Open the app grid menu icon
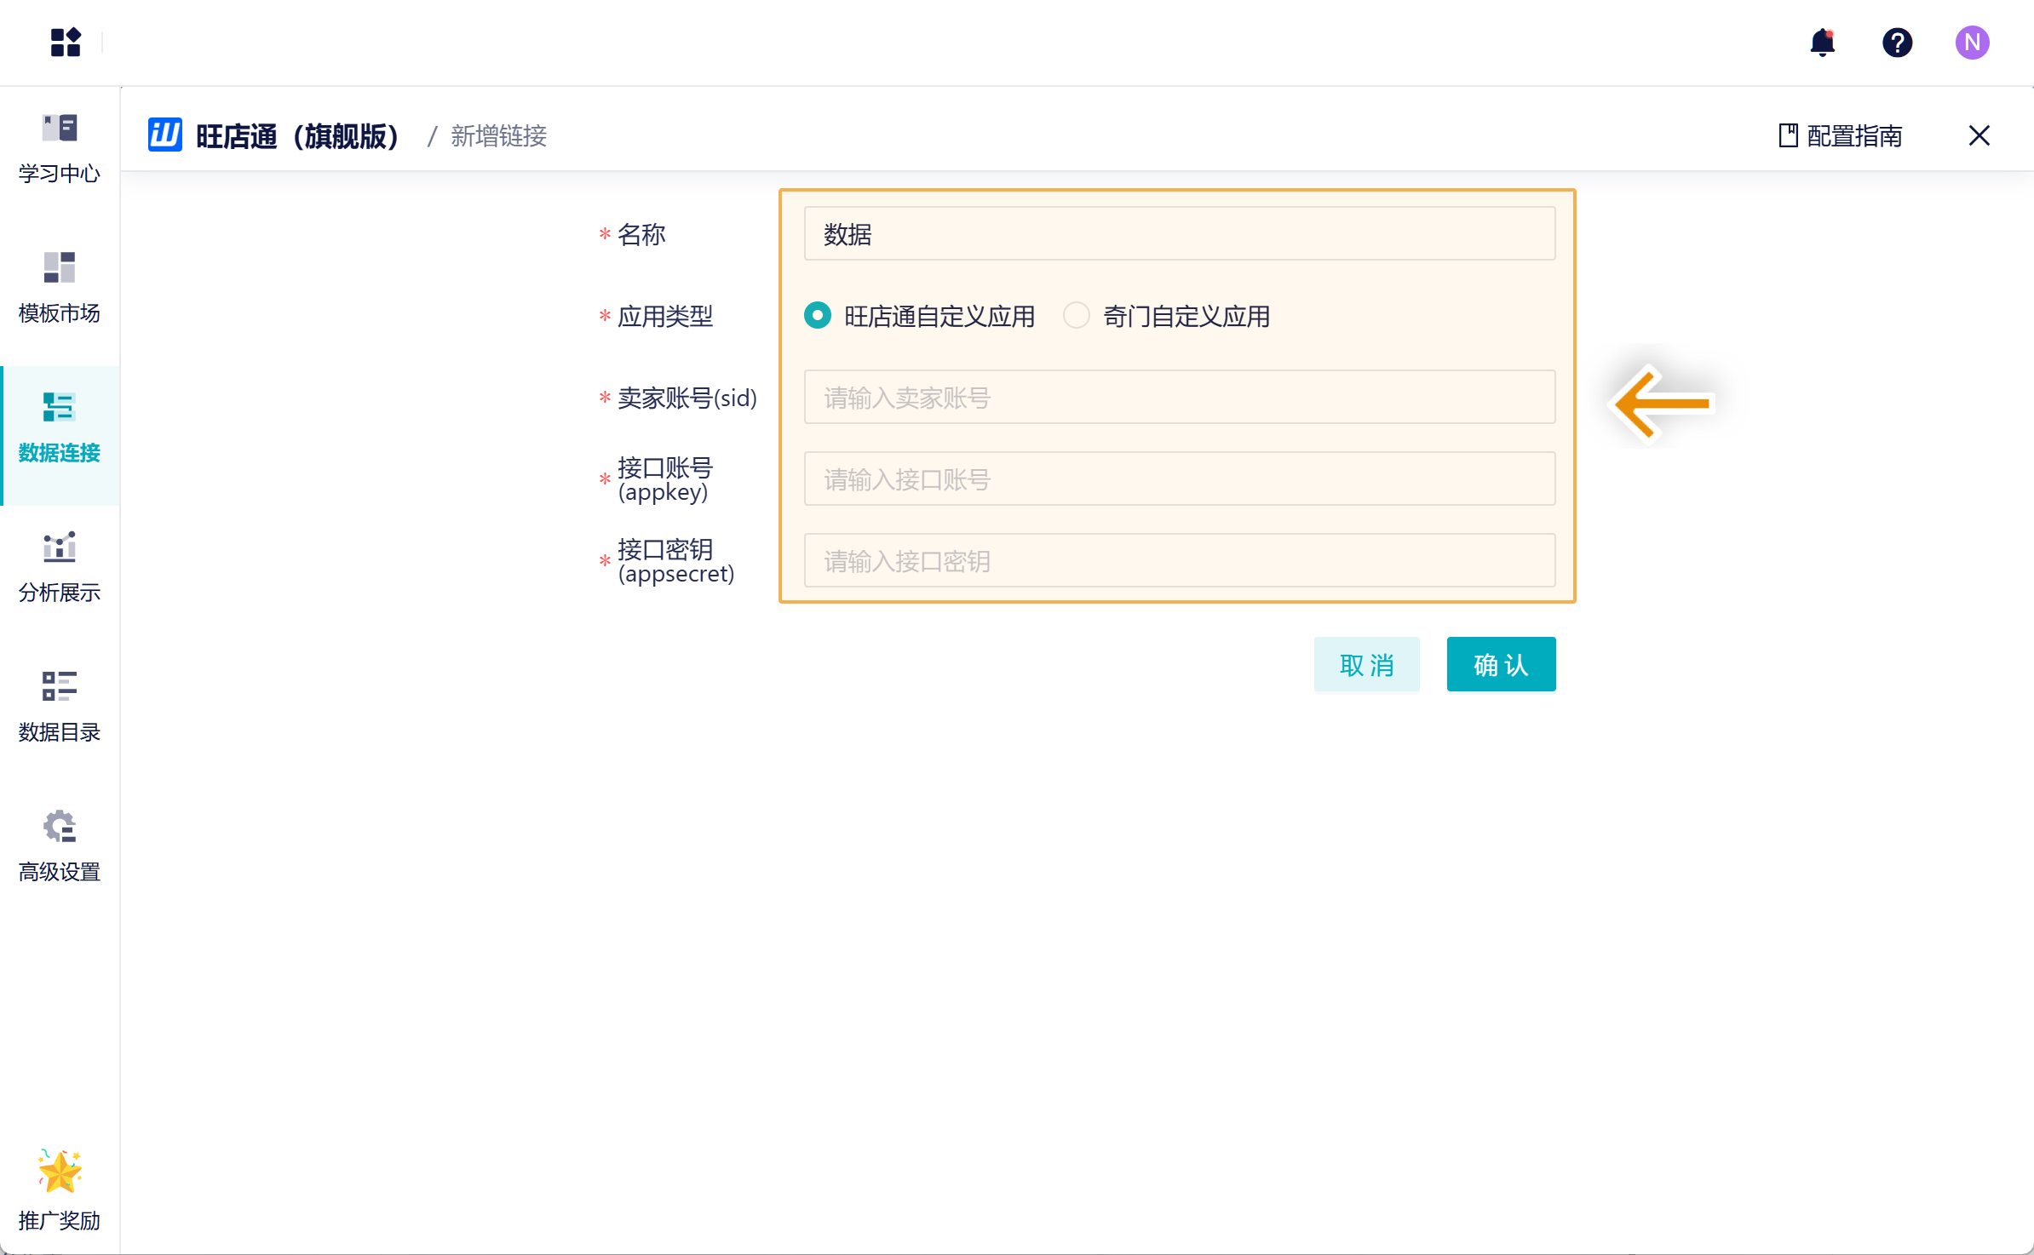Screen dimensions: 2034x1255 tap(65, 42)
